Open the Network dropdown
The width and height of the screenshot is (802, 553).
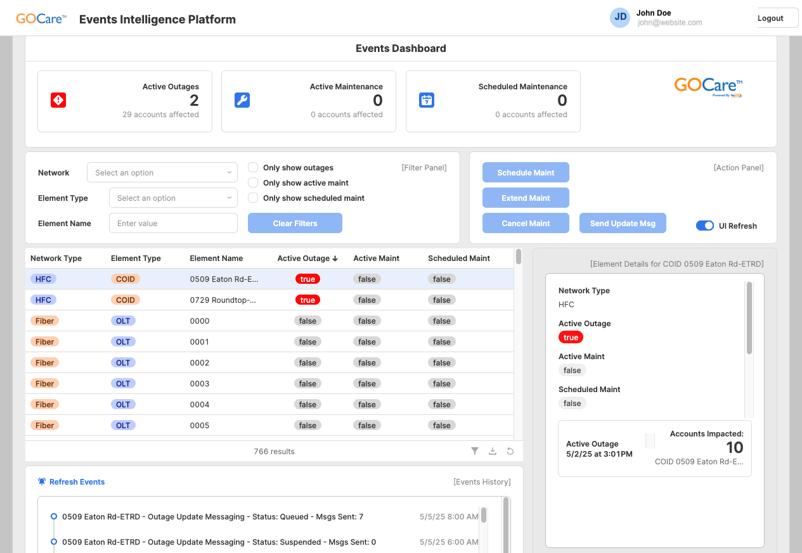coord(162,172)
